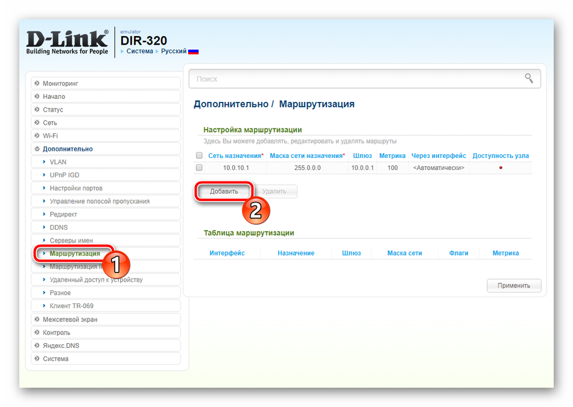The image size is (573, 407).
Task: Click into the Поиск search field
Action: [x=365, y=79]
